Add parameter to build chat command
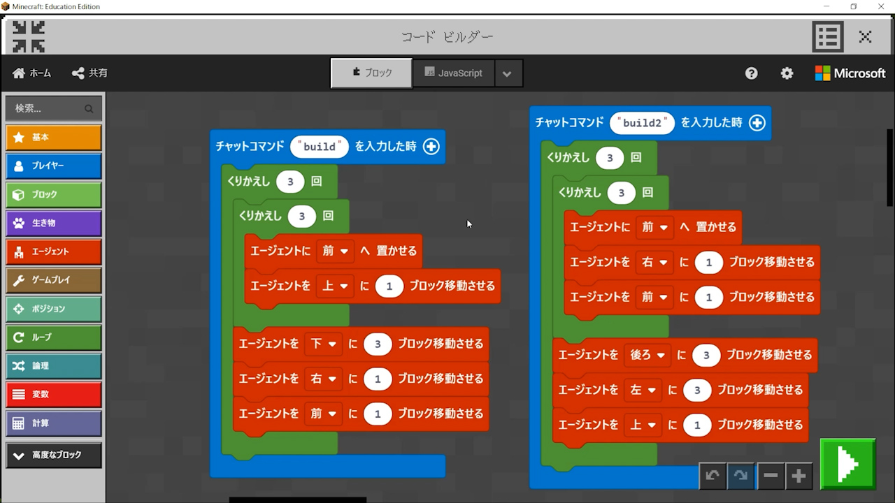 [x=431, y=147]
